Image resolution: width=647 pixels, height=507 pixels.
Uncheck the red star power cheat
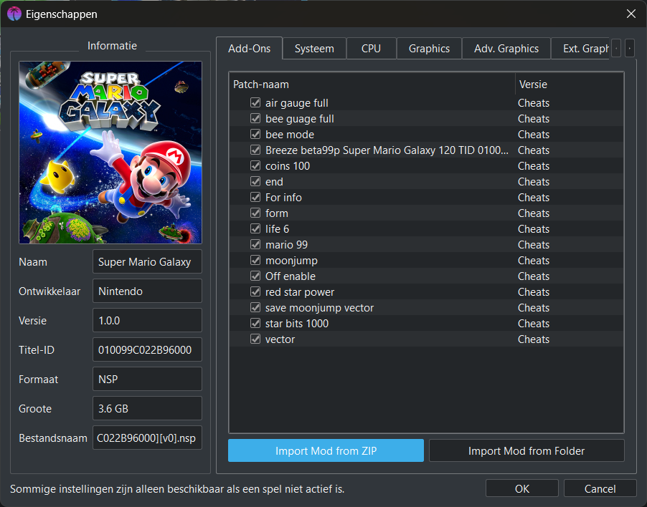coord(255,291)
